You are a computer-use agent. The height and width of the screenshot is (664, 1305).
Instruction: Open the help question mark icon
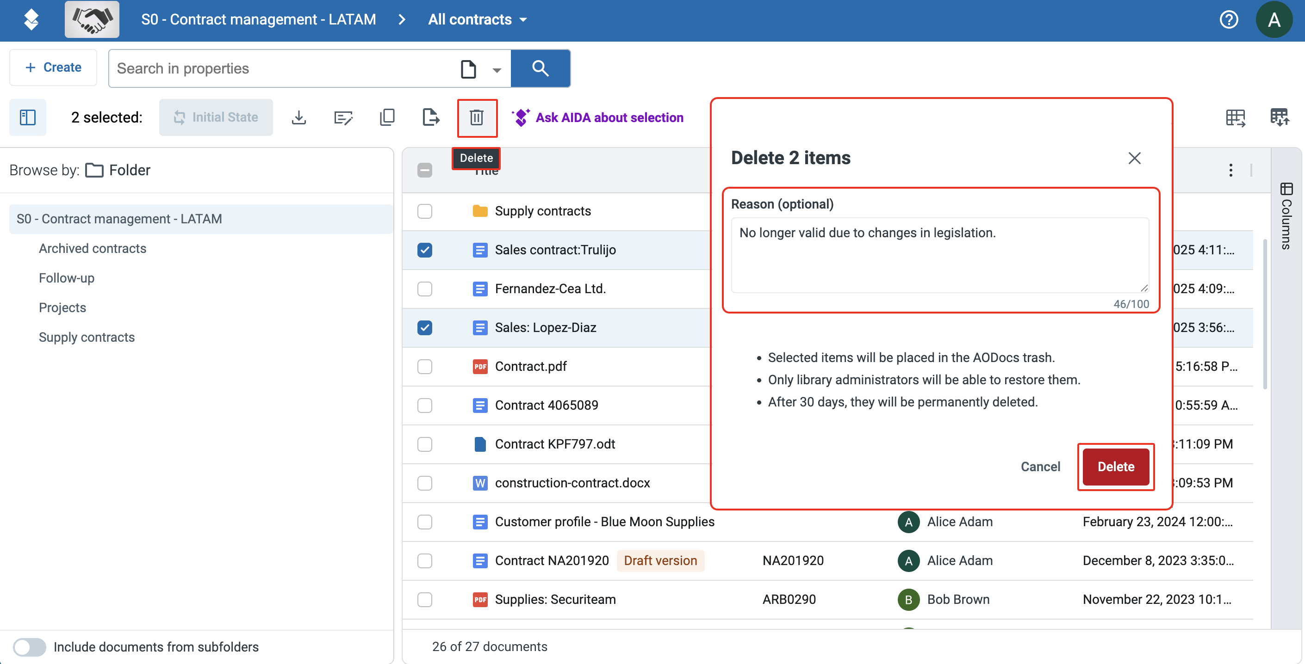1228,20
